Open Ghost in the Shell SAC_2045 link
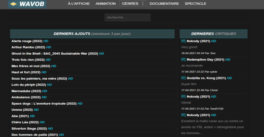The width and height of the screenshot is (264, 137). click(55, 54)
